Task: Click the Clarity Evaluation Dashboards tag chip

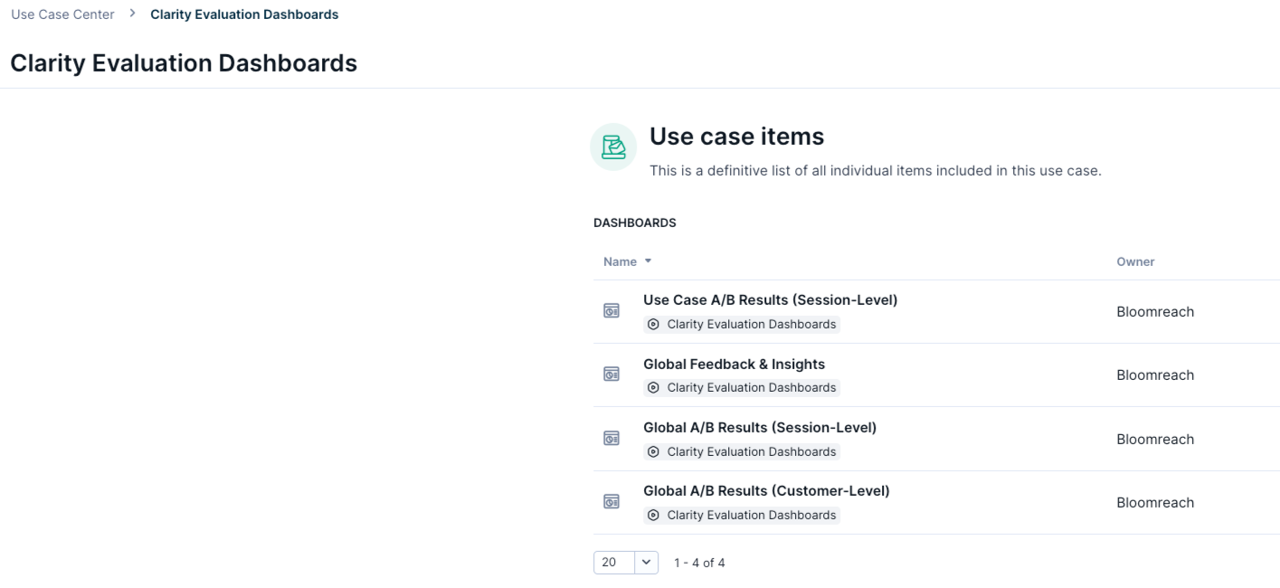Action: (x=742, y=323)
